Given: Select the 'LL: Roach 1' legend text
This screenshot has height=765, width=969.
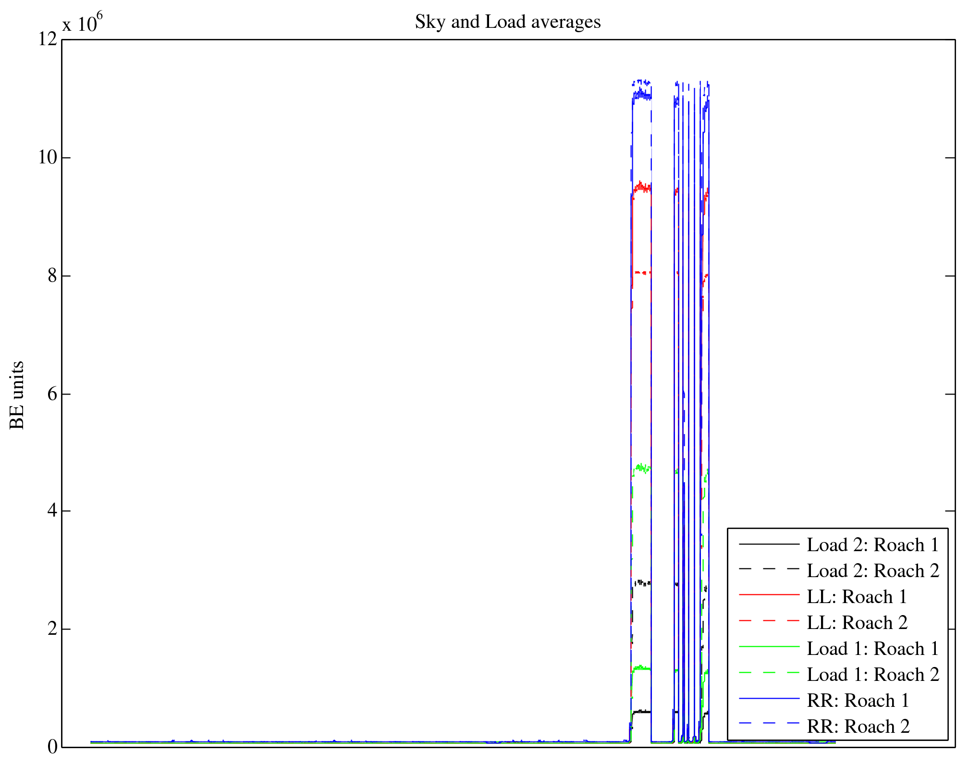Looking at the screenshot, I should click(x=857, y=596).
